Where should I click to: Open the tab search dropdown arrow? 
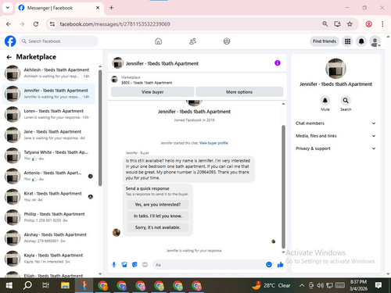(x=8, y=8)
